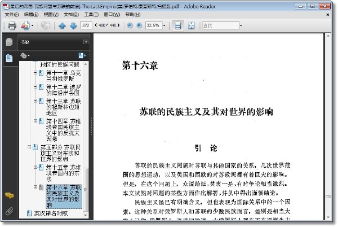Show the Pages thumbnails panel icon
This screenshot has height=227, width=338.
point(9,42)
